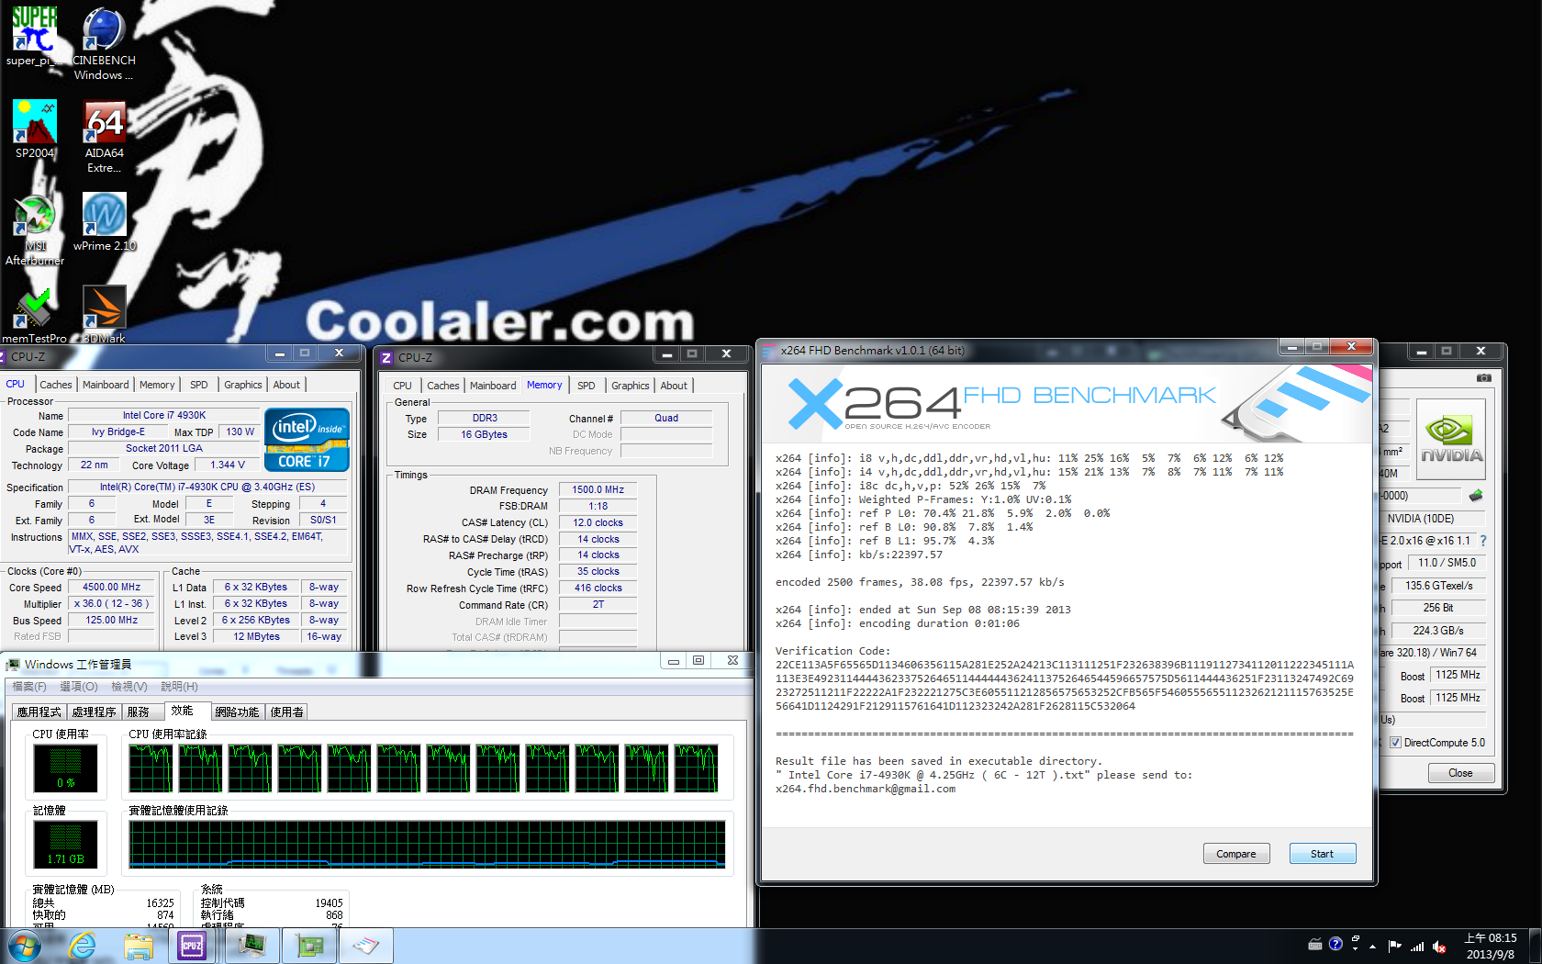Select 處理程序 tab in Task Manager
Image resolution: width=1542 pixels, height=964 pixels.
[94, 712]
